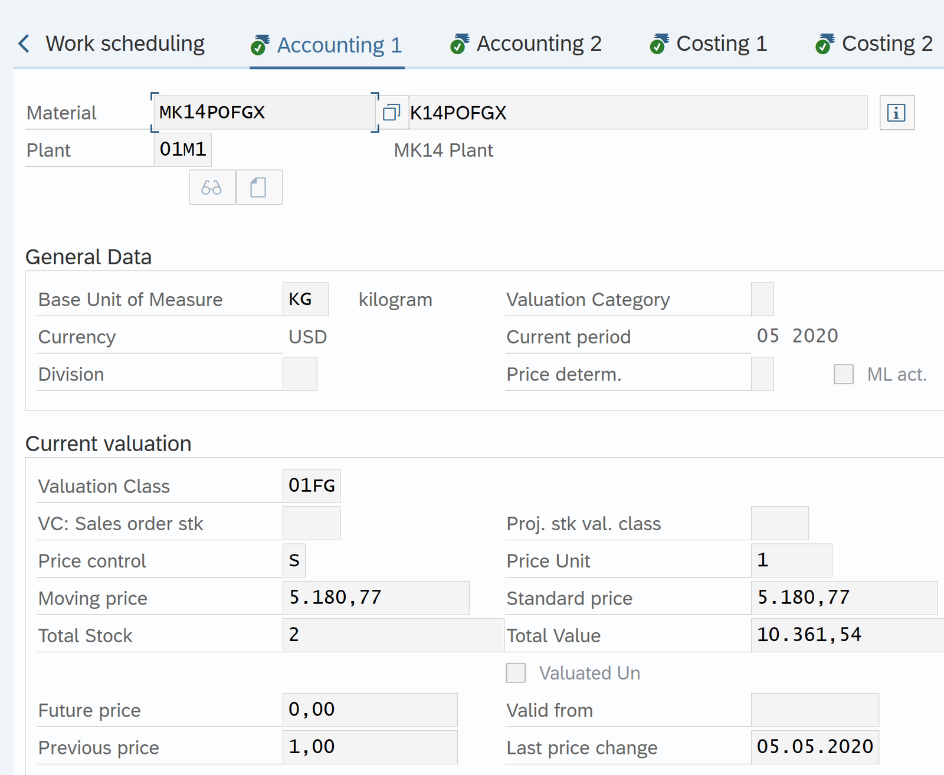The height and width of the screenshot is (775, 944).
Task: Click the Material number input field
Action: (264, 112)
